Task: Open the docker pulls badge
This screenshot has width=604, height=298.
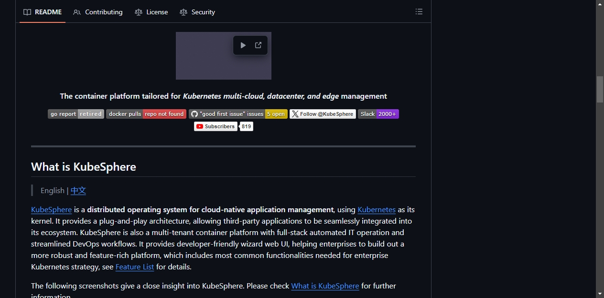Action: click(x=146, y=114)
